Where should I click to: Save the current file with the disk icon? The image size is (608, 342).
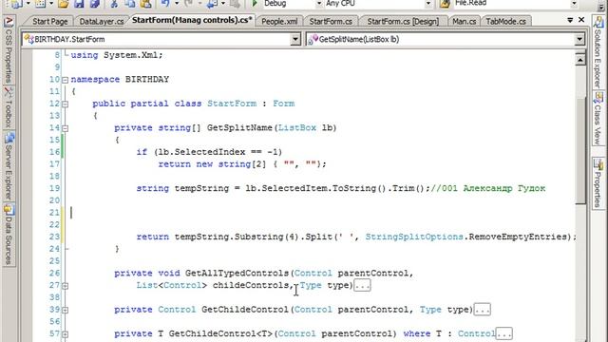(x=79, y=4)
